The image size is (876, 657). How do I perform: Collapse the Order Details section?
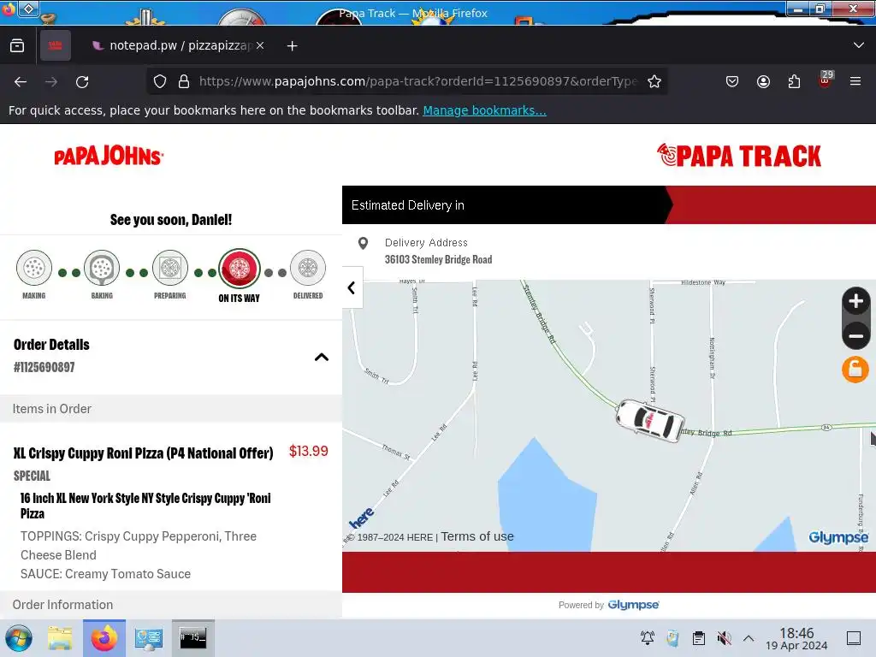point(322,357)
